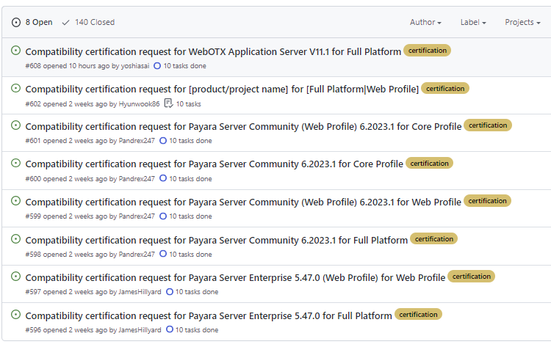
Task: Click the tasklist icon on issue #602
Action: [169, 103]
